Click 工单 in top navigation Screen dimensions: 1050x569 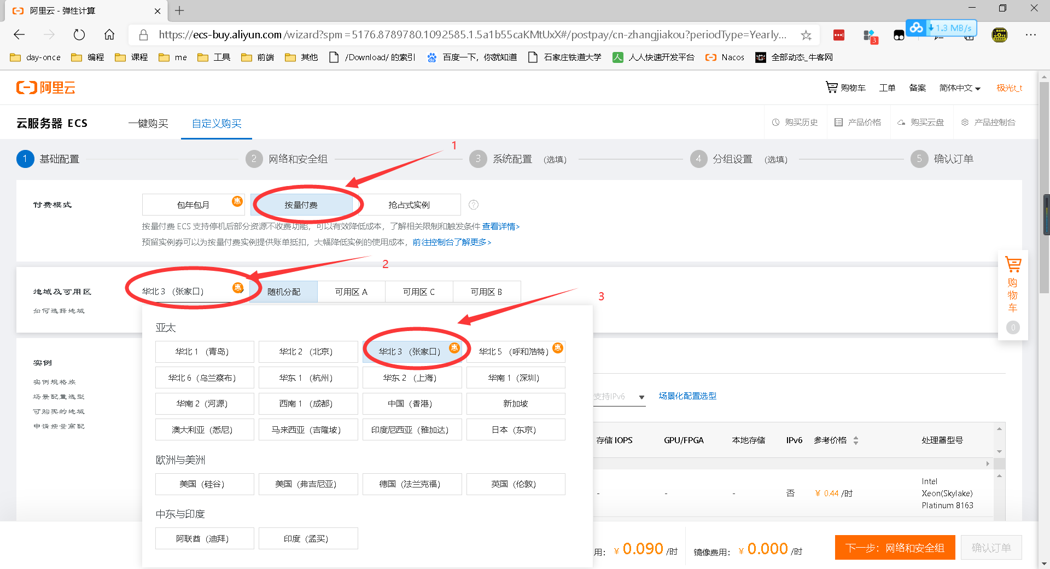click(887, 88)
